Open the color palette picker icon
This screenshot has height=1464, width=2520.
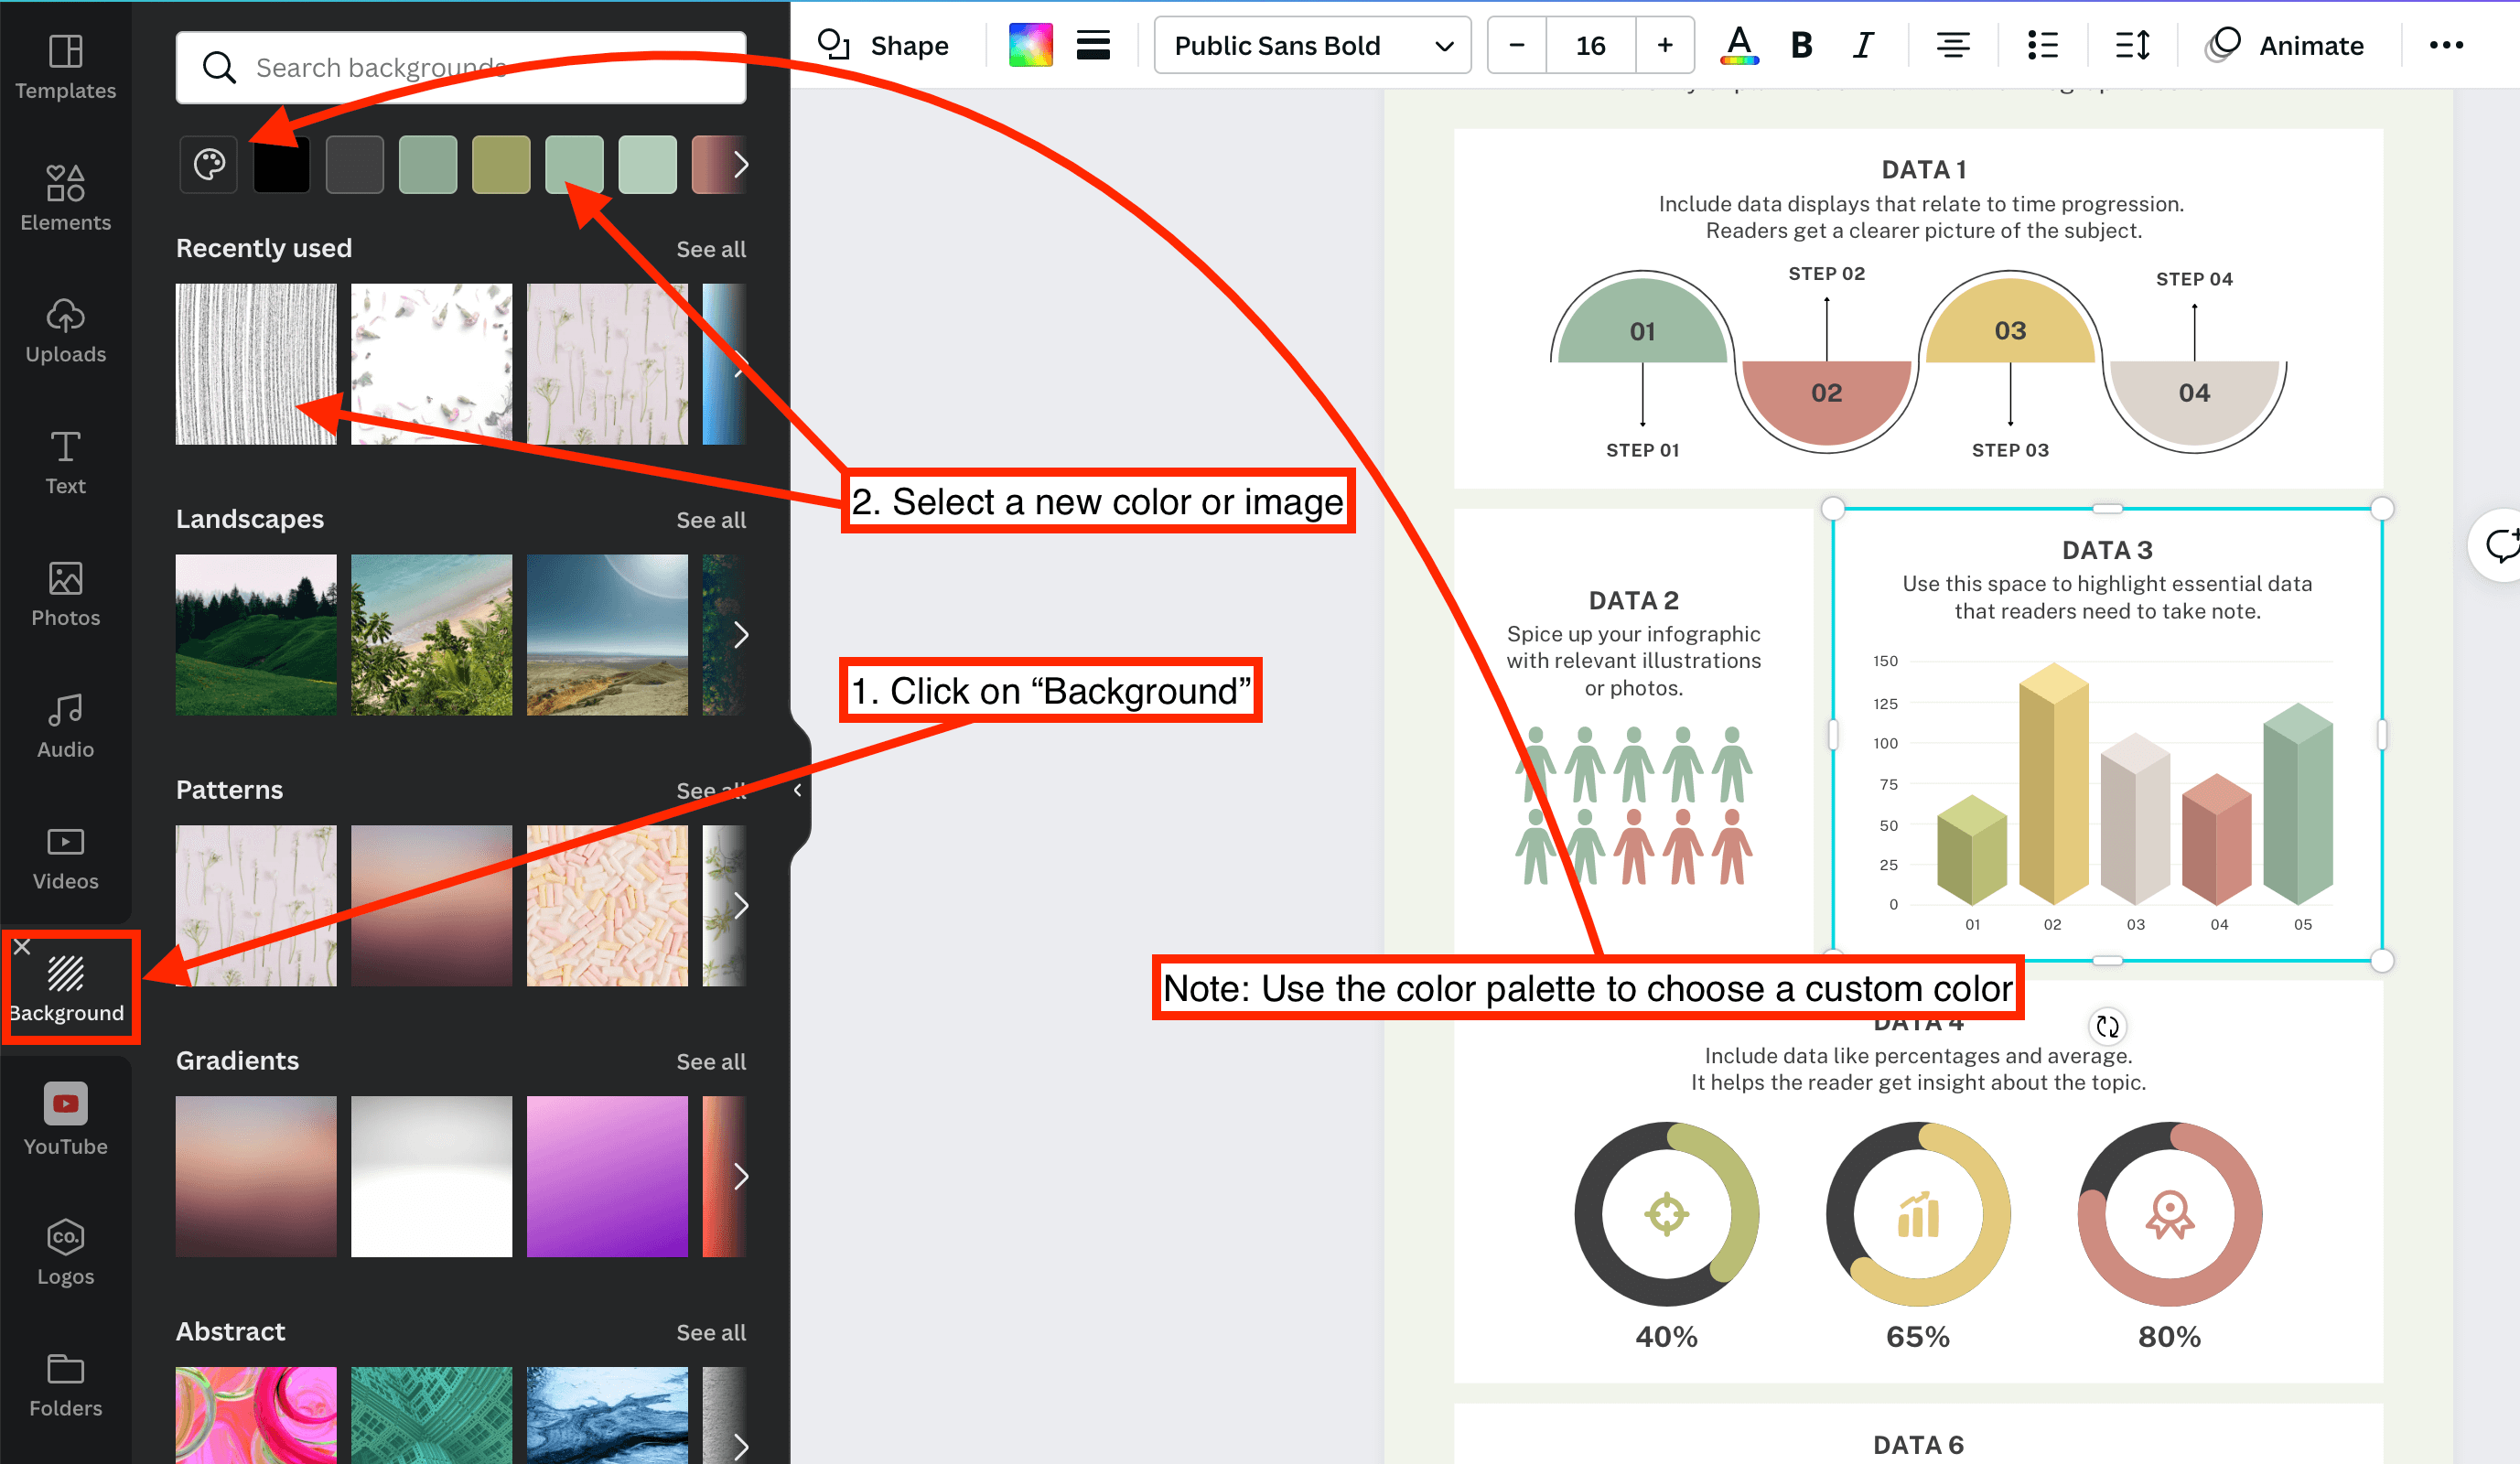(209, 164)
